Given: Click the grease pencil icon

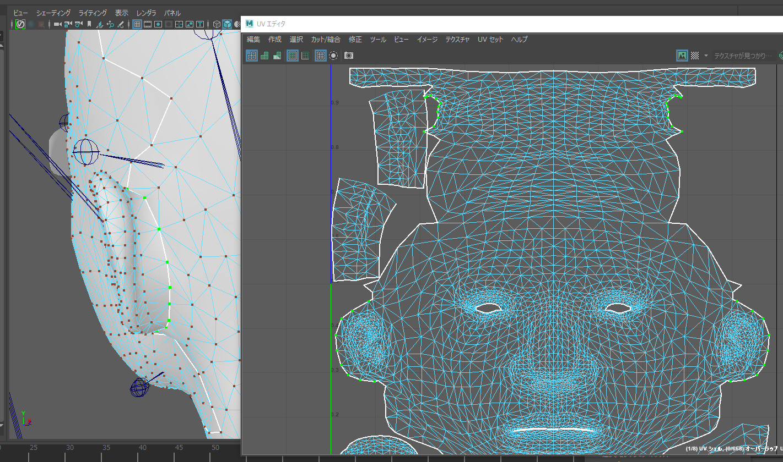Looking at the screenshot, I should 120,24.
